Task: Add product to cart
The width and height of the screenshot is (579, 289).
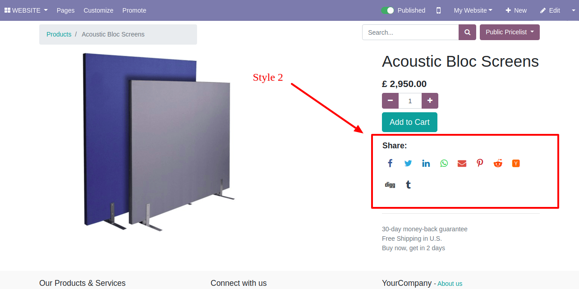Action: [409, 122]
